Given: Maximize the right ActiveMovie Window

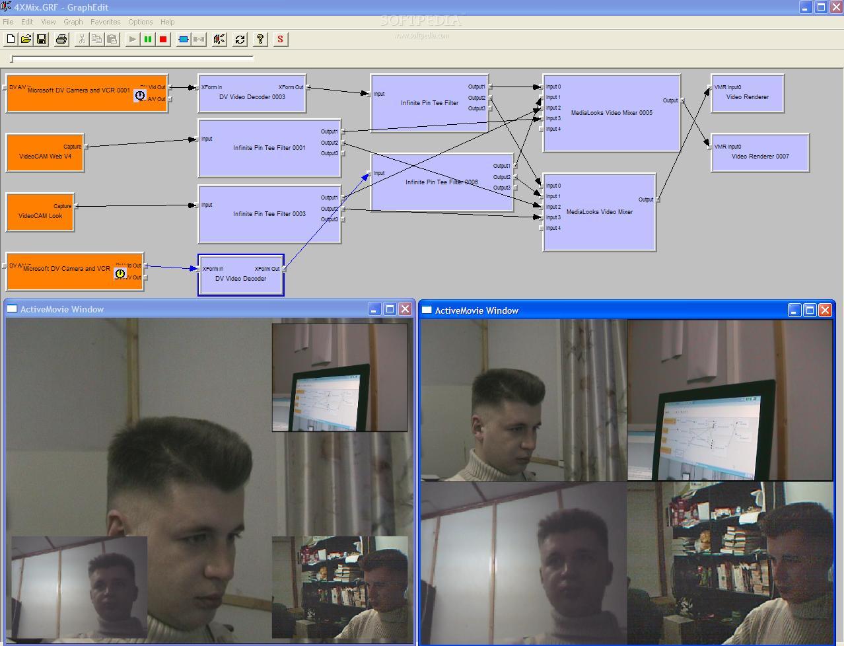Looking at the screenshot, I should pyautogui.click(x=810, y=310).
